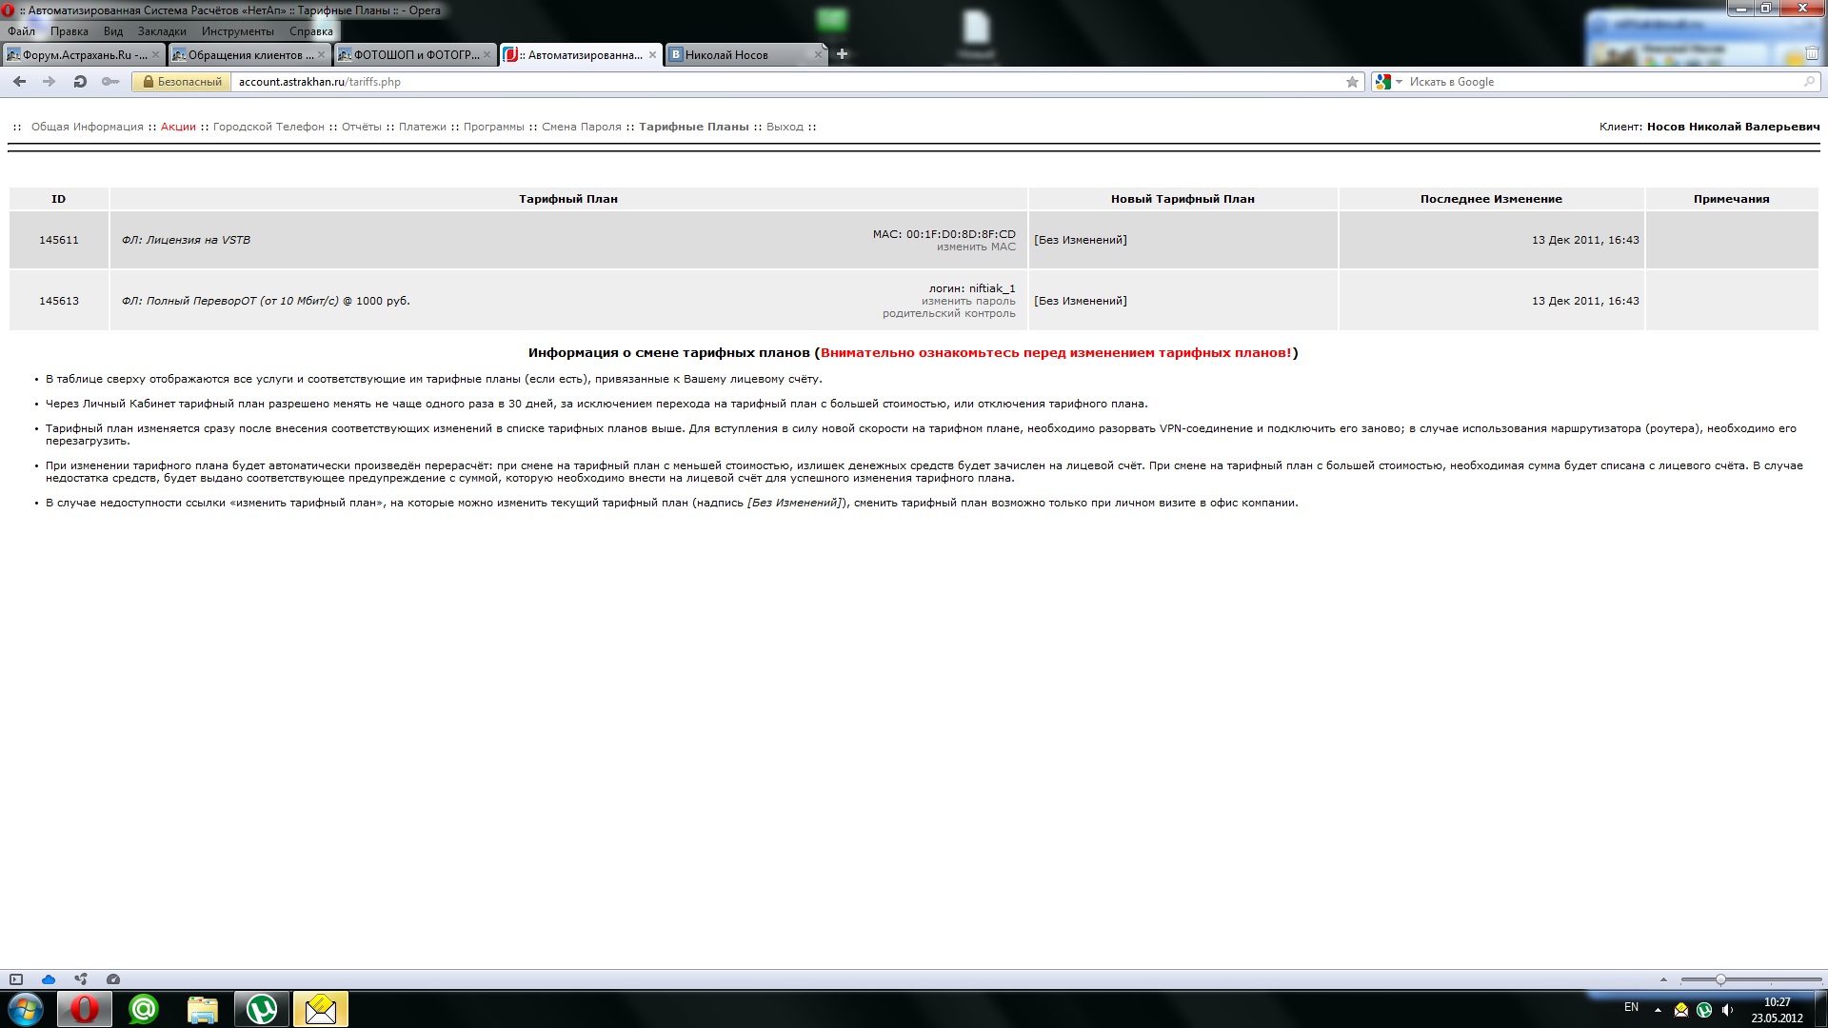Click the envelope tray icon
The image size is (1828, 1028).
pos(1681,1010)
